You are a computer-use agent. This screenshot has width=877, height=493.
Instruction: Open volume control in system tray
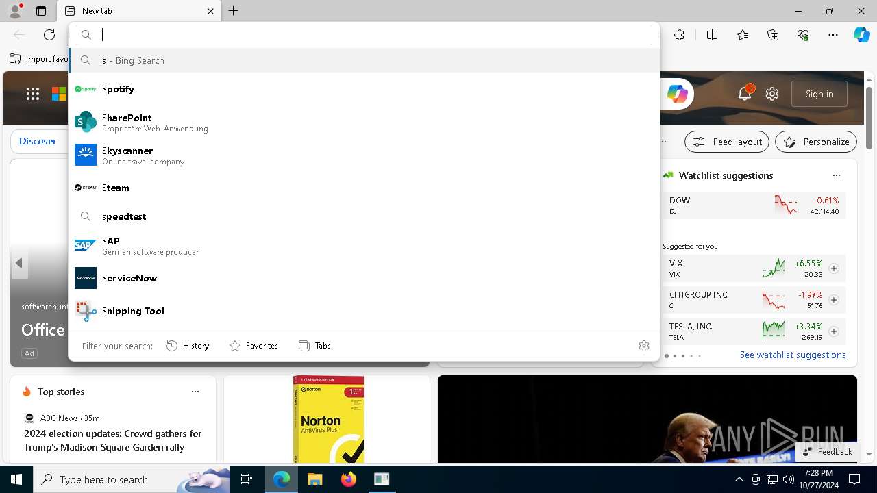pos(788,479)
